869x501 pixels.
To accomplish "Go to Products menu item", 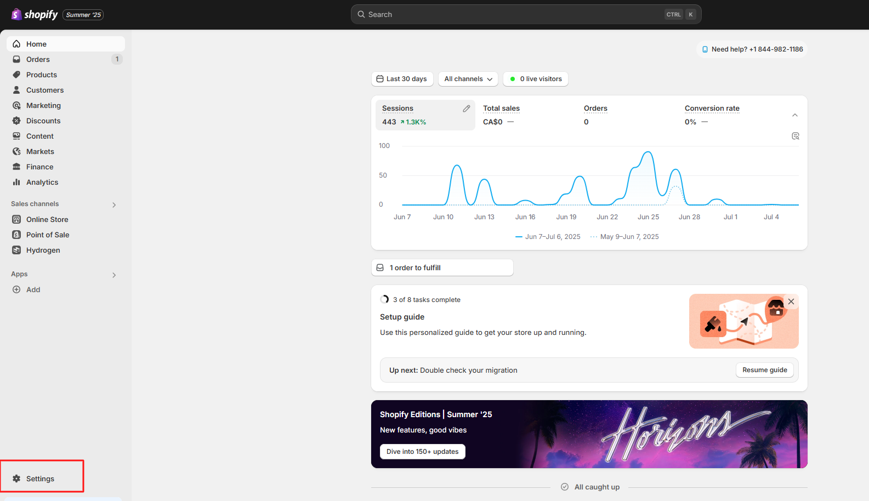I will 66,75.
